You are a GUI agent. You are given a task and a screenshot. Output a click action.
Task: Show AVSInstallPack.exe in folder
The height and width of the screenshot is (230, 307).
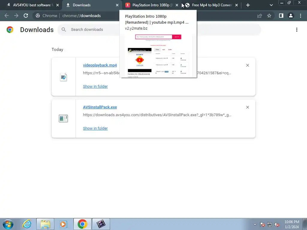(95, 128)
